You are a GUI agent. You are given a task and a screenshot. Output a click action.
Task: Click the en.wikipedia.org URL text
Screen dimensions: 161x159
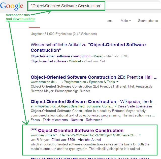[72, 106]
